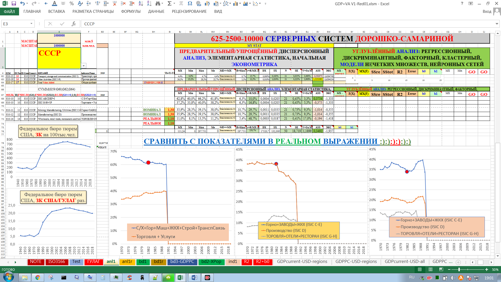The height and width of the screenshot is (282, 501).
Task: Click the sort ascending A-Я icon
Action: coord(141,4)
